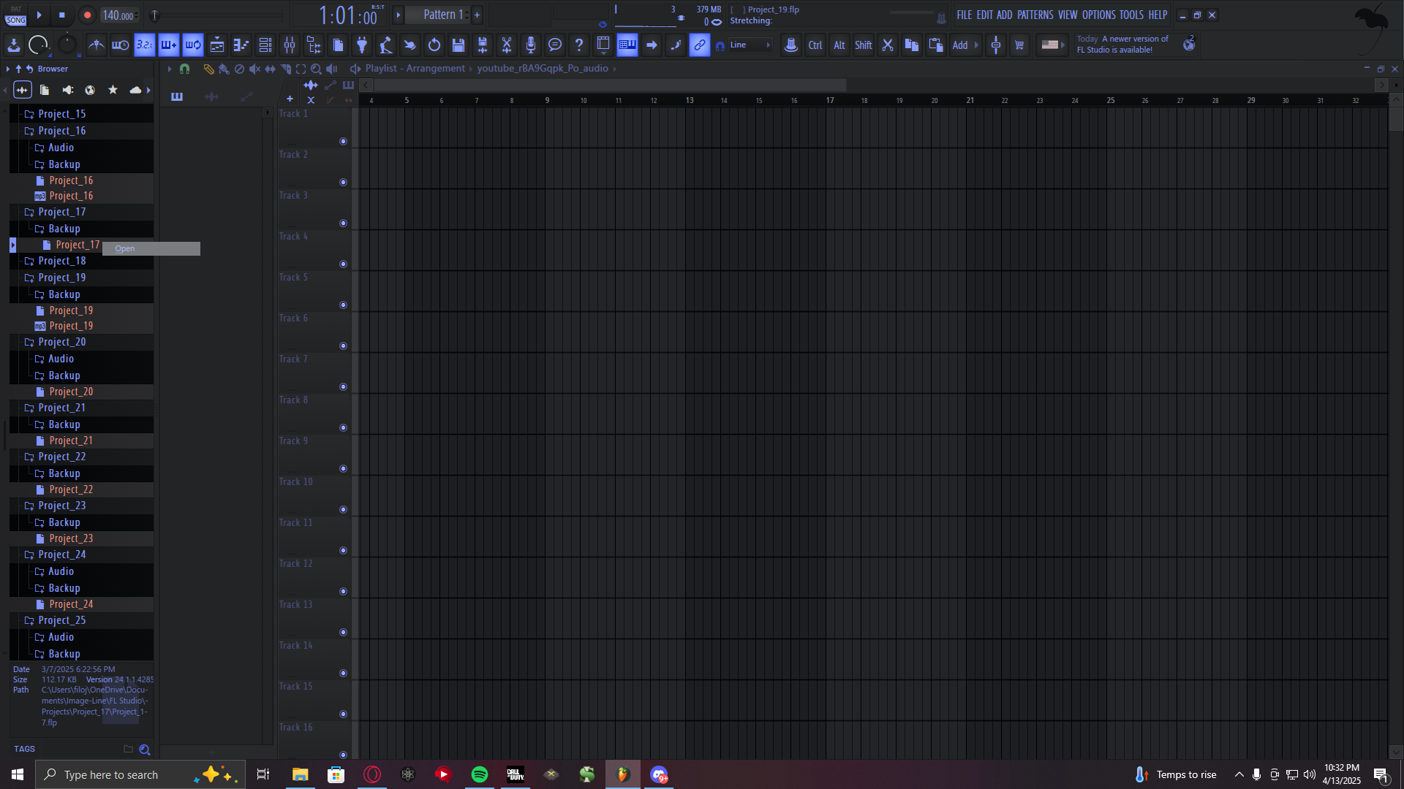Switch to PAT mode toggle
Image resolution: width=1404 pixels, height=789 pixels.
tap(16, 9)
